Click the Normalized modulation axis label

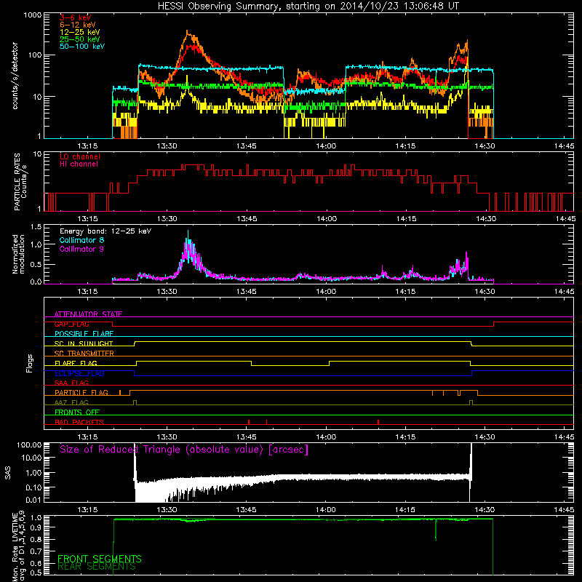click(x=18, y=254)
